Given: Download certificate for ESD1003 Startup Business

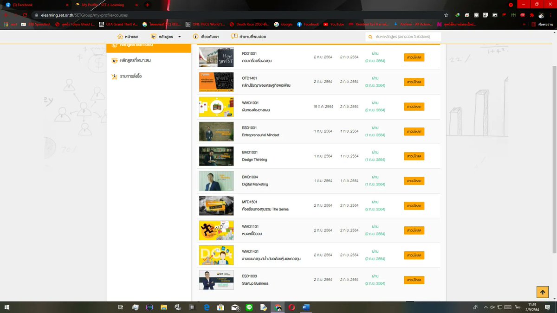Looking at the screenshot, I should point(414,280).
